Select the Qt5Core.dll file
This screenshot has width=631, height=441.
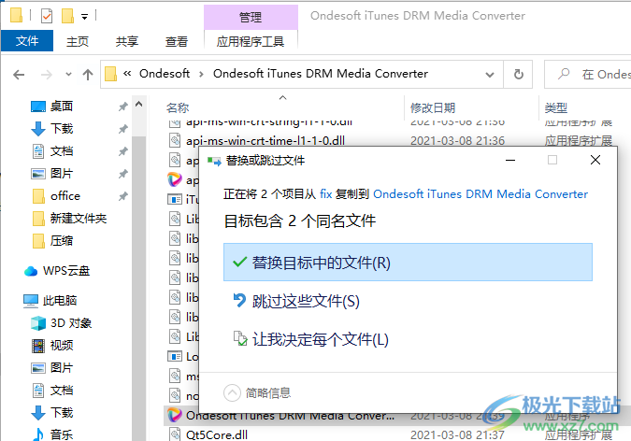click(x=217, y=435)
